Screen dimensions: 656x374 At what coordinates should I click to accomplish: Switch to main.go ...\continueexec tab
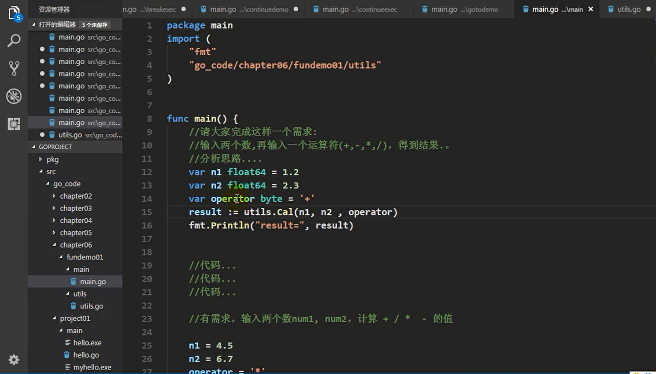(x=360, y=9)
